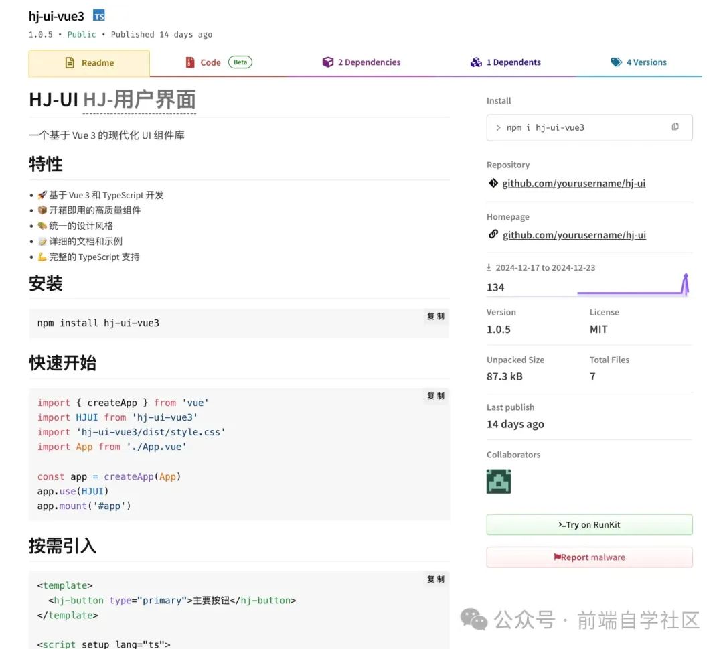Open the 2 Dependencies tab
This screenshot has height=649, width=723.
(x=361, y=62)
